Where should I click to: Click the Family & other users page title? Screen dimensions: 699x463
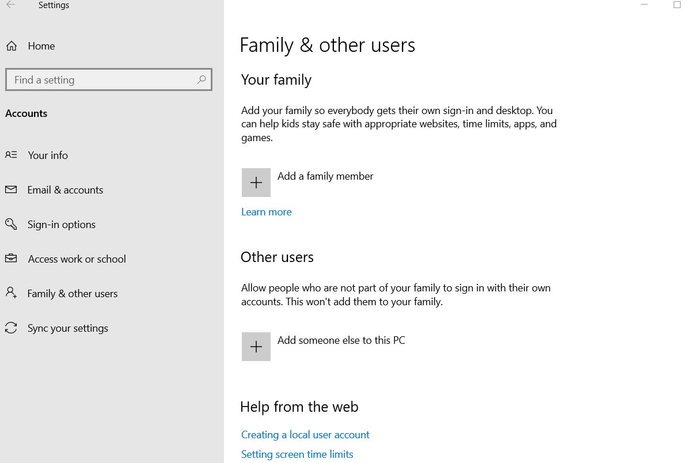click(x=327, y=45)
